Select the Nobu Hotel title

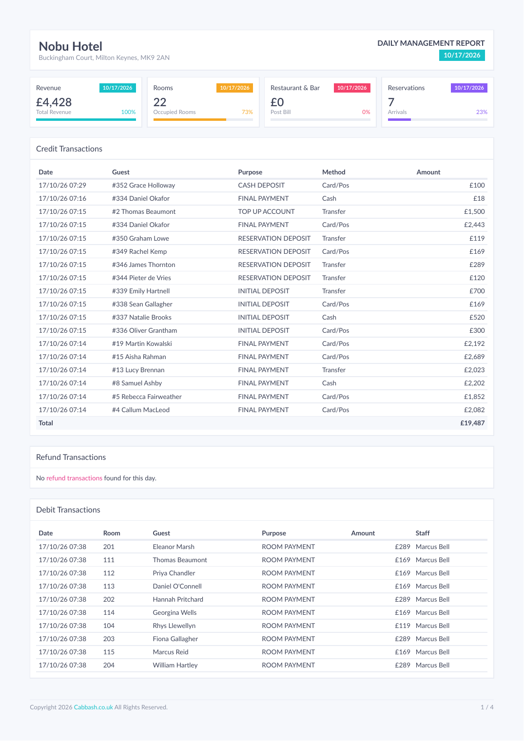click(71, 46)
